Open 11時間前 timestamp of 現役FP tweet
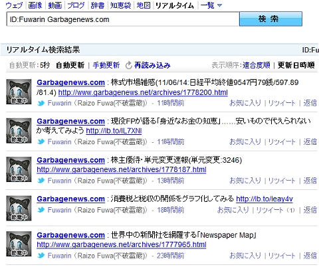 click(x=171, y=142)
